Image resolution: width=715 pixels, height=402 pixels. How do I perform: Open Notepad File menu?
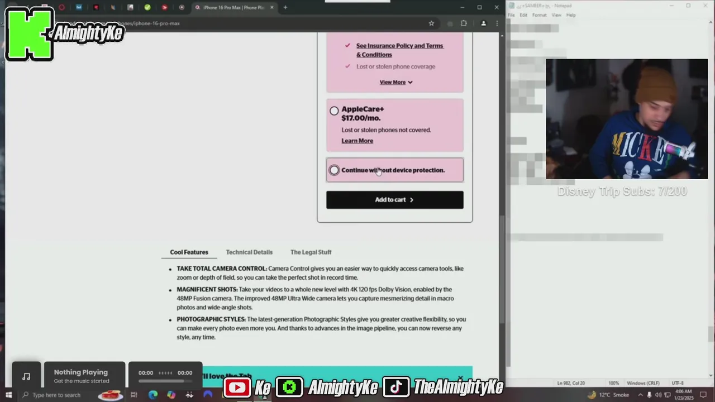pyautogui.click(x=511, y=15)
